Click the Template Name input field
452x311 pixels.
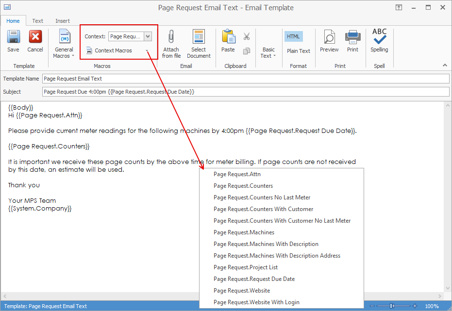[246, 79]
